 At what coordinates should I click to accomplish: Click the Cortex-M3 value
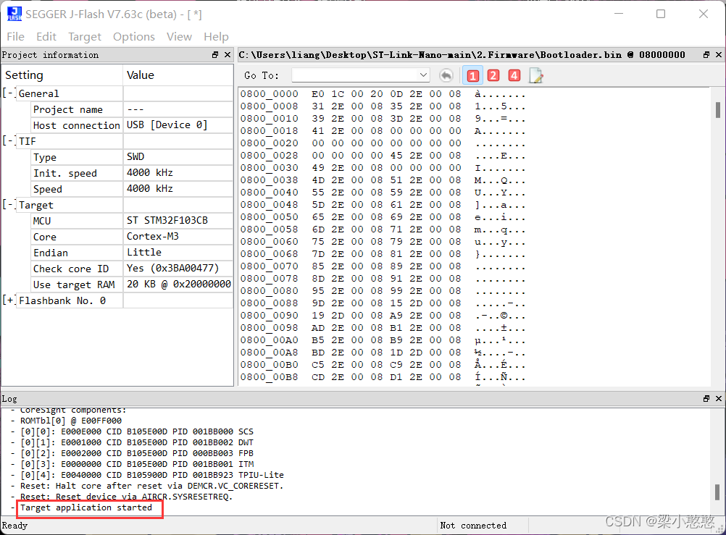coord(153,236)
